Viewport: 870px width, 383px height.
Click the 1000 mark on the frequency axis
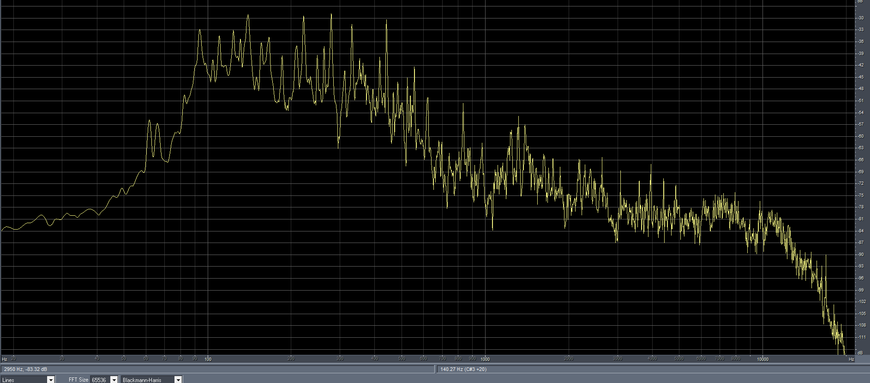485,359
